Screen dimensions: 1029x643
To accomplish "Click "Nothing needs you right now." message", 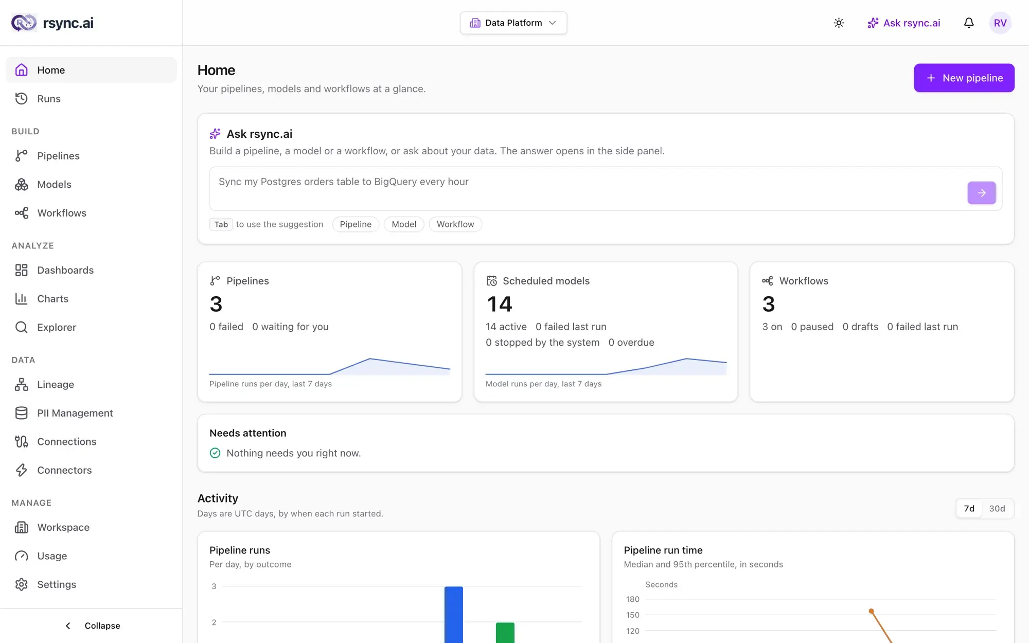I will click(x=293, y=453).
